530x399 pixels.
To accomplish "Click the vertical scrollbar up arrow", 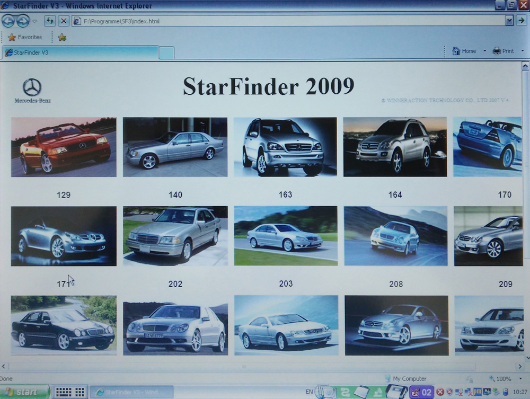I will point(525,66).
